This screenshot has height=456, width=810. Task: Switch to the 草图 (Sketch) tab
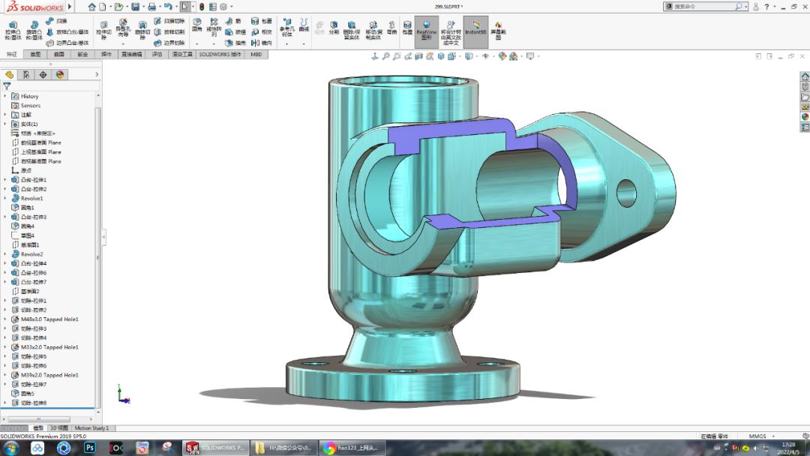point(34,55)
